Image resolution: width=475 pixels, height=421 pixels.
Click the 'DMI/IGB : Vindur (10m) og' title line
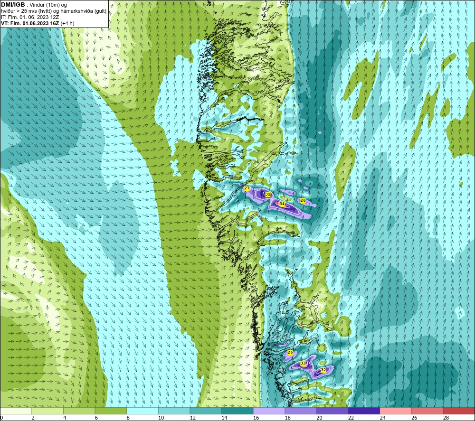(x=34, y=5)
